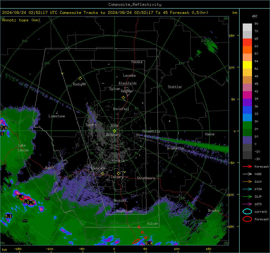
Task: Click the Airdrie label
Action: point(118,161)
